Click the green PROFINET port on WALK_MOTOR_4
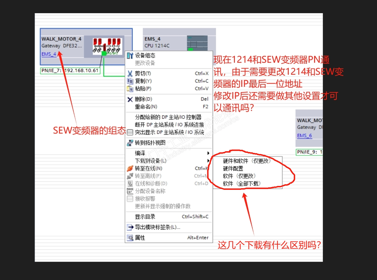The image size is (377, 280). [x=104, y=53]
